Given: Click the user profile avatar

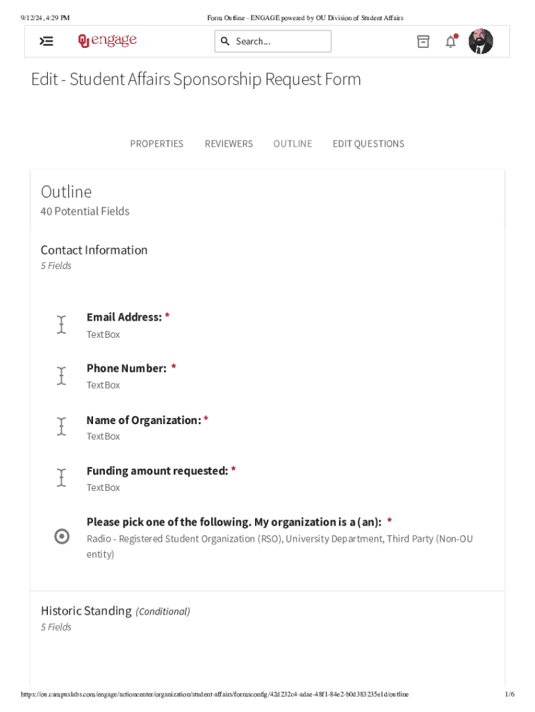Looking at the screenshot, I should [x=481, y=42].
